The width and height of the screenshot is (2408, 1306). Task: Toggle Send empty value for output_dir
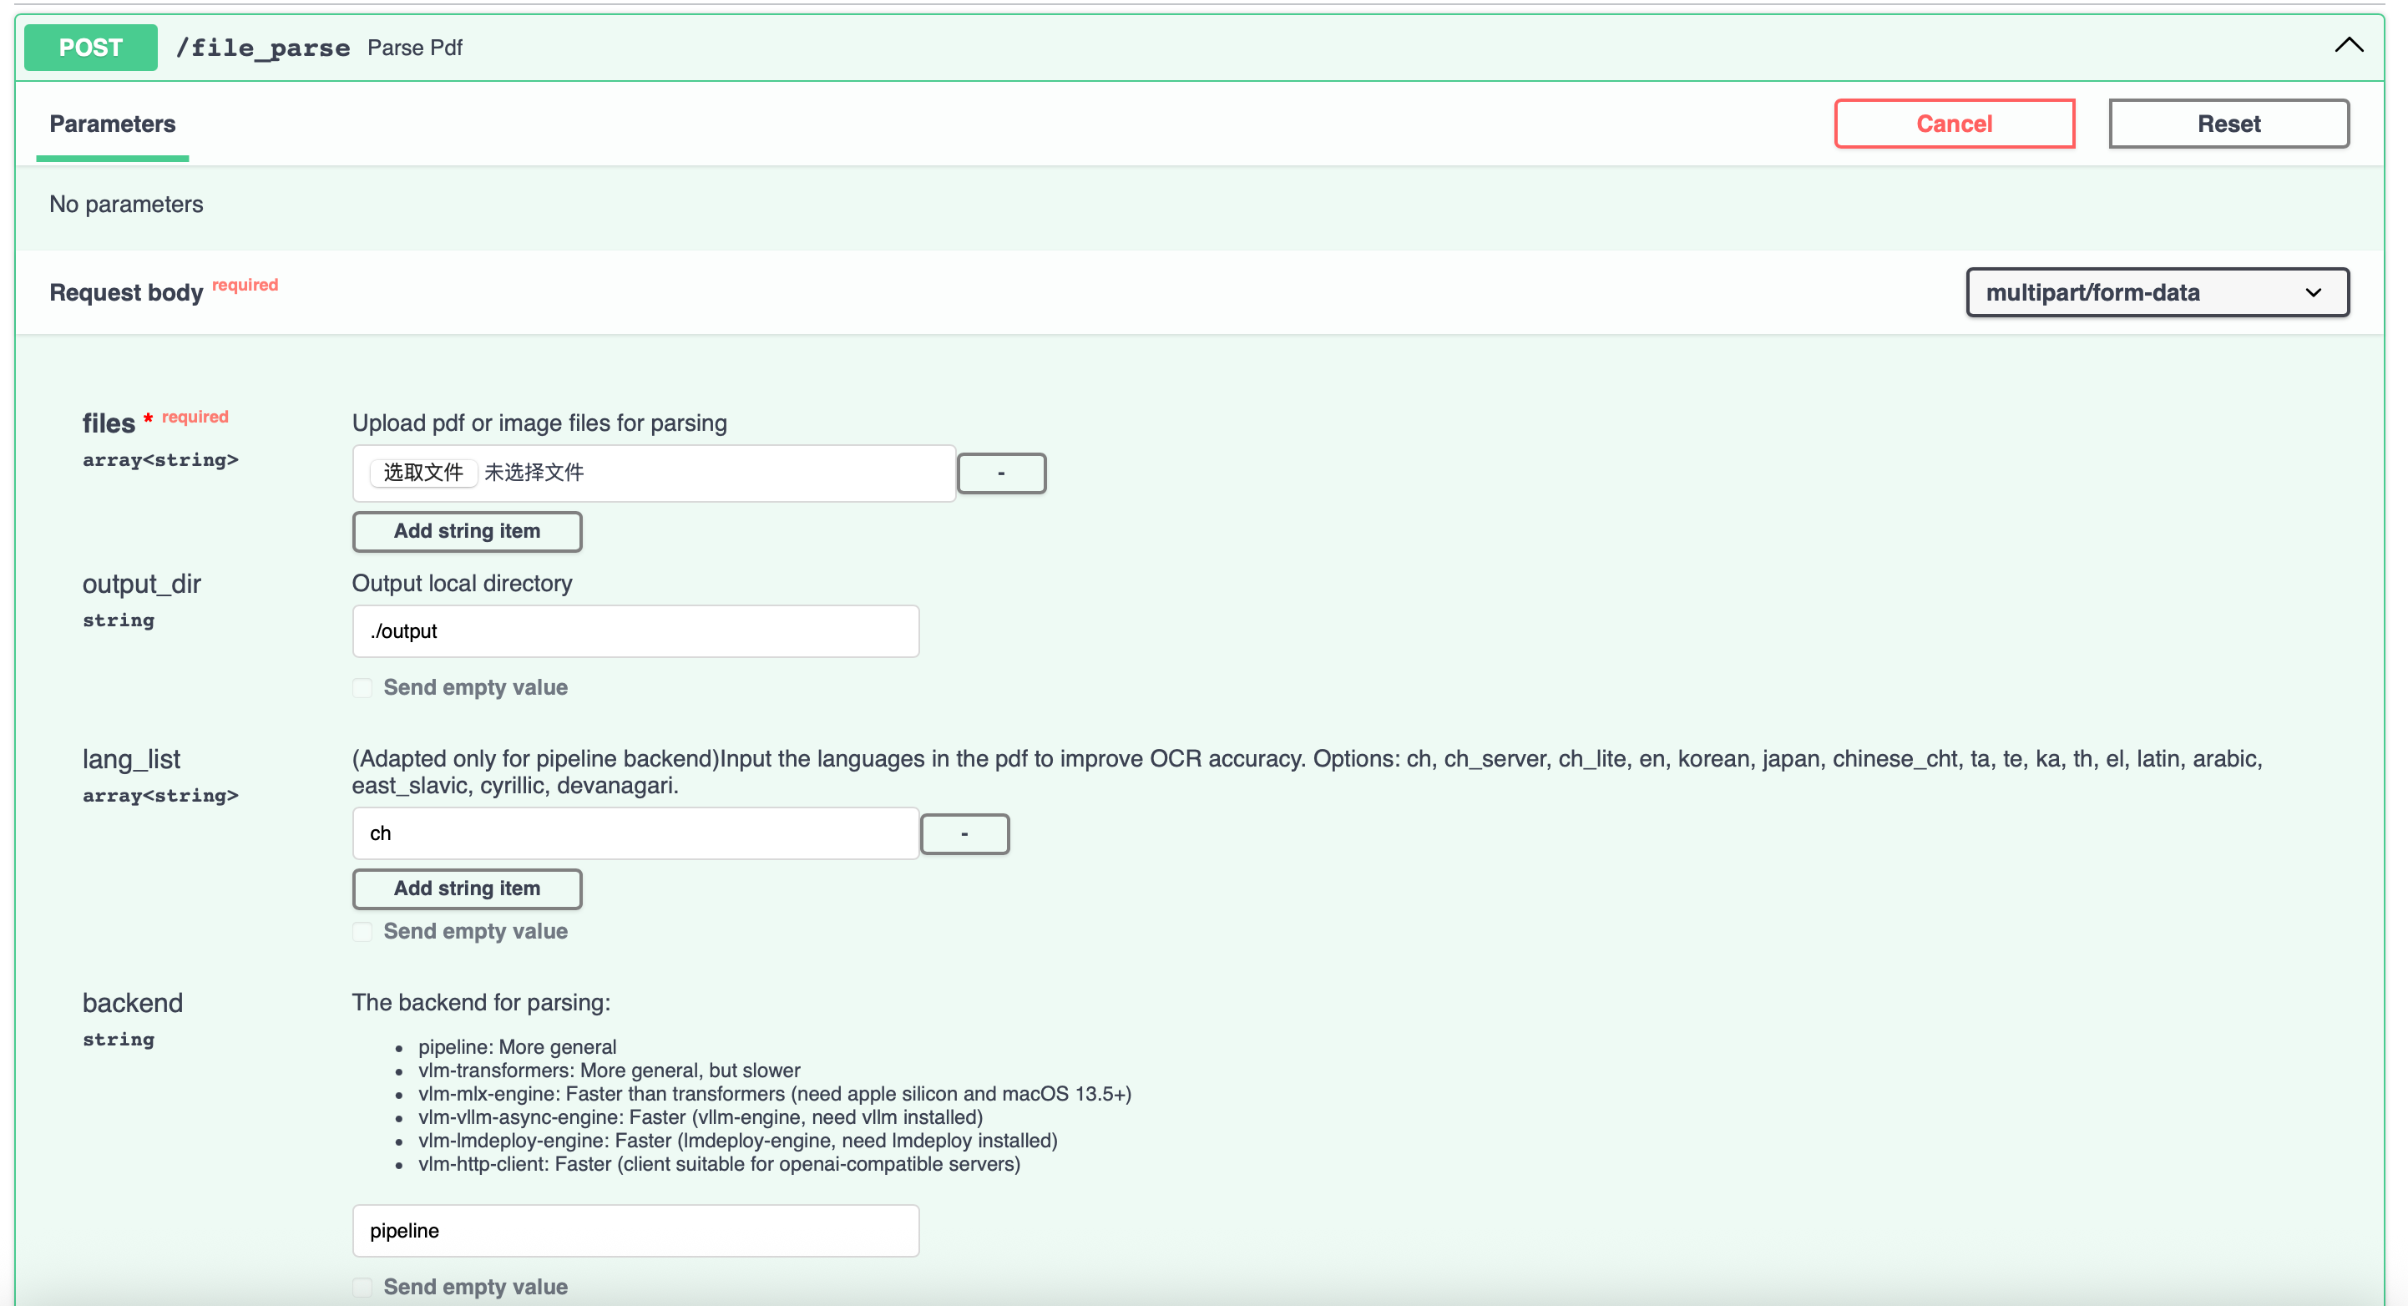click(x=362, y=688)
